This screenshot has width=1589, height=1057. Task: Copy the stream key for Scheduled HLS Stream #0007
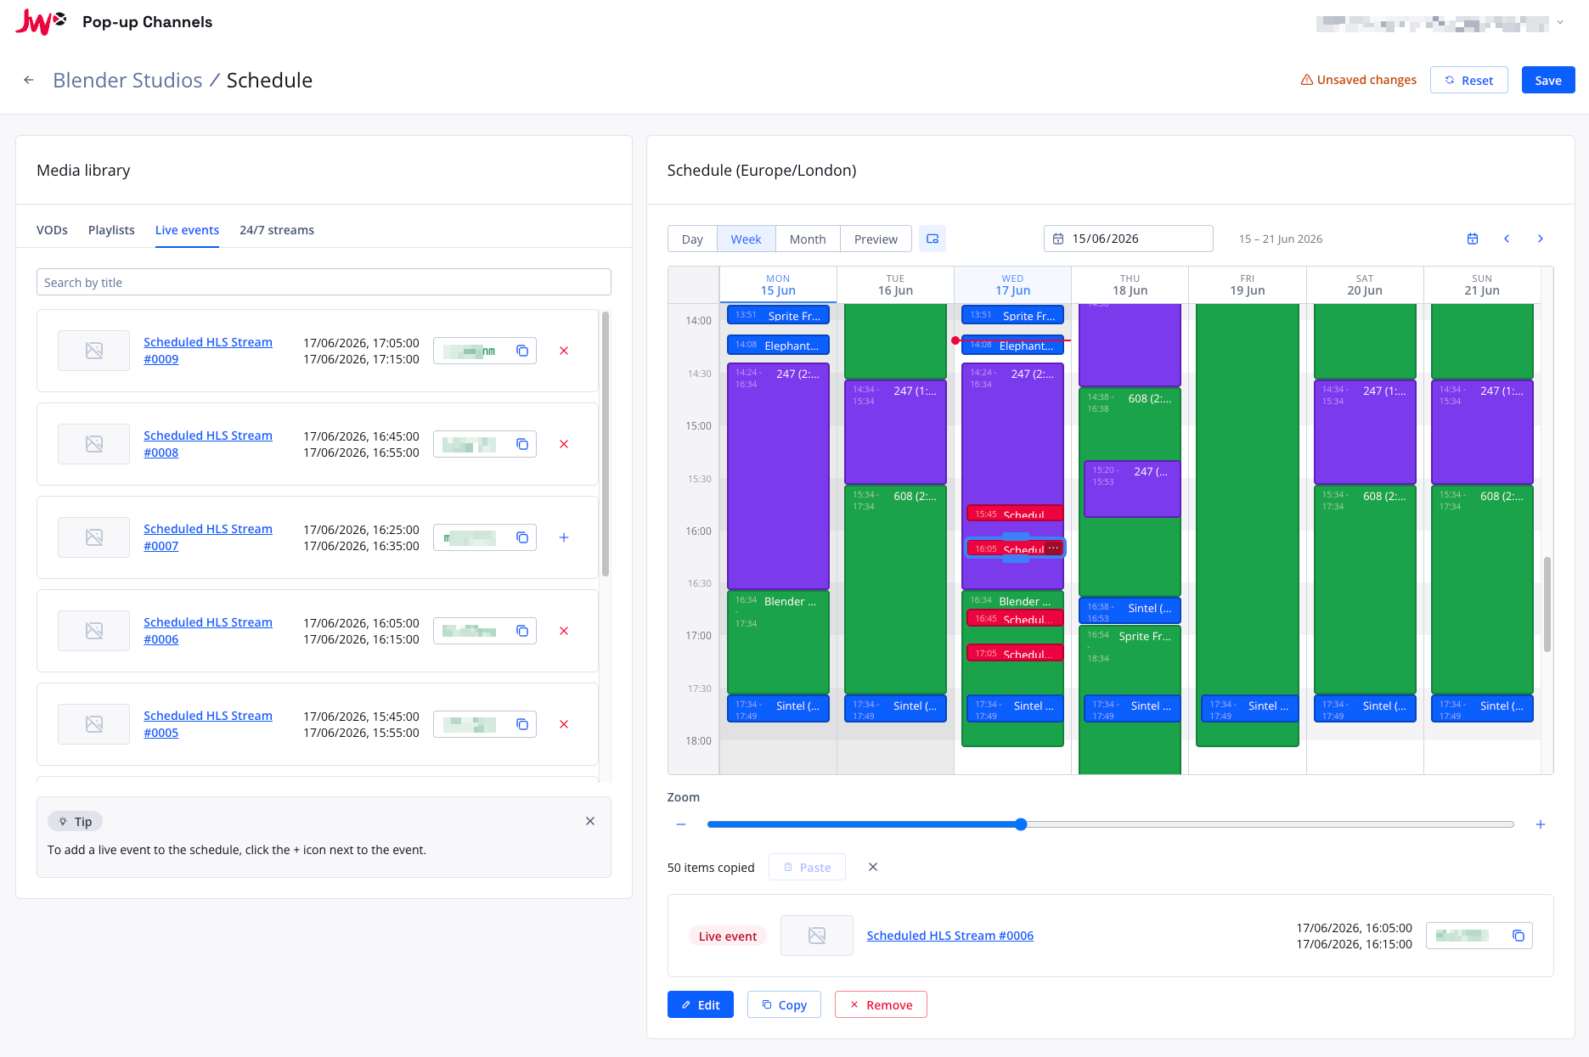tap(522, 537)
